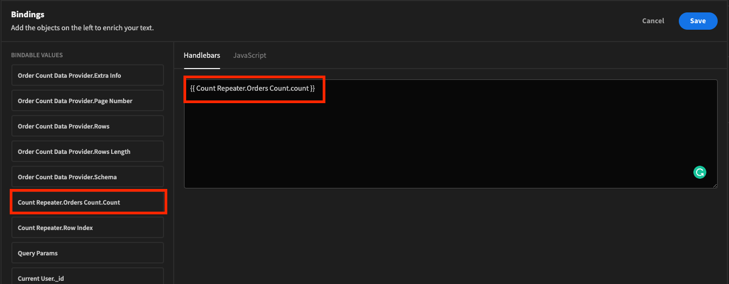Image resolution: width=729 pixels, height=284 pixels.
Task: Click the Bindings dialog title
Action: click(28, 15)
